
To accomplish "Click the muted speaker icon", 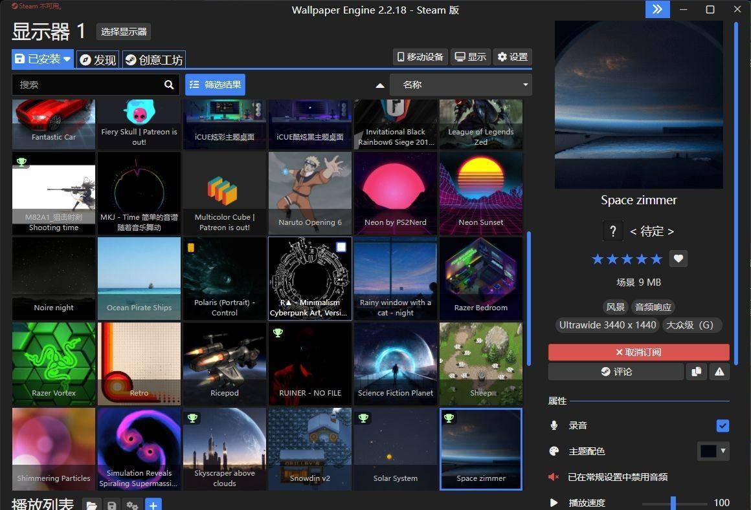I will click(x=554, y=476).
